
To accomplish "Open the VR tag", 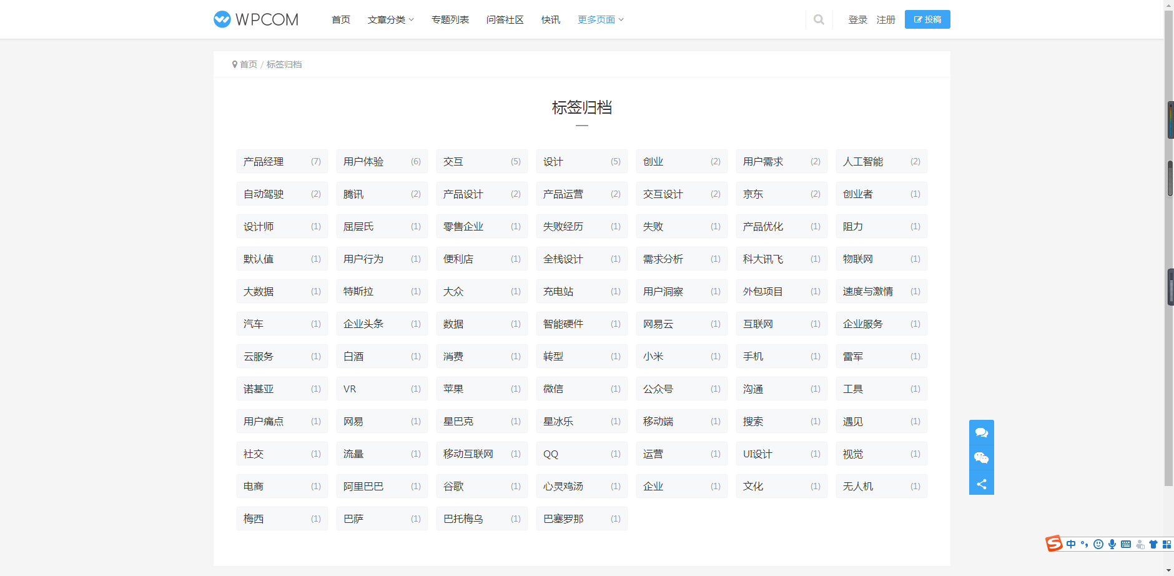I will click(x=382, y=389).
